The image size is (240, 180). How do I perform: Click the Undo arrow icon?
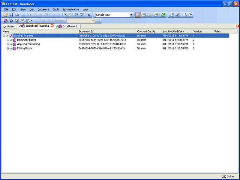pos(53,15)
